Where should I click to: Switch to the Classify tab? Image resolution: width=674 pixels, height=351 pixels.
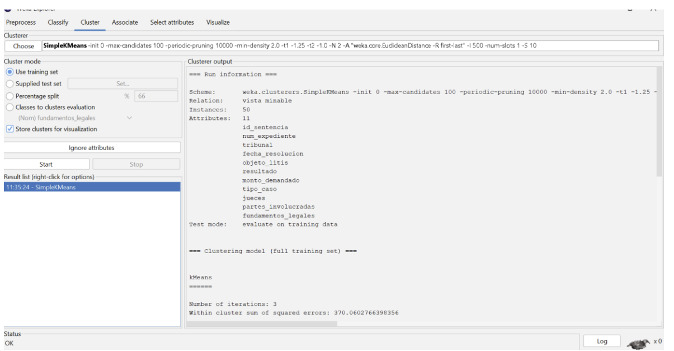[58, 22]
